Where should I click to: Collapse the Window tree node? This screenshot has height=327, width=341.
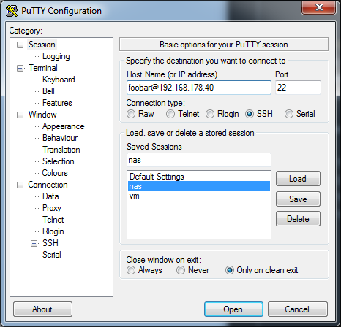[x=20, y=115]
